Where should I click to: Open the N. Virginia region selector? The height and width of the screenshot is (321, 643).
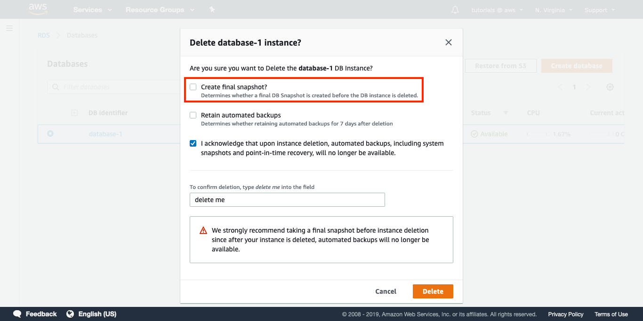[554, 10]
